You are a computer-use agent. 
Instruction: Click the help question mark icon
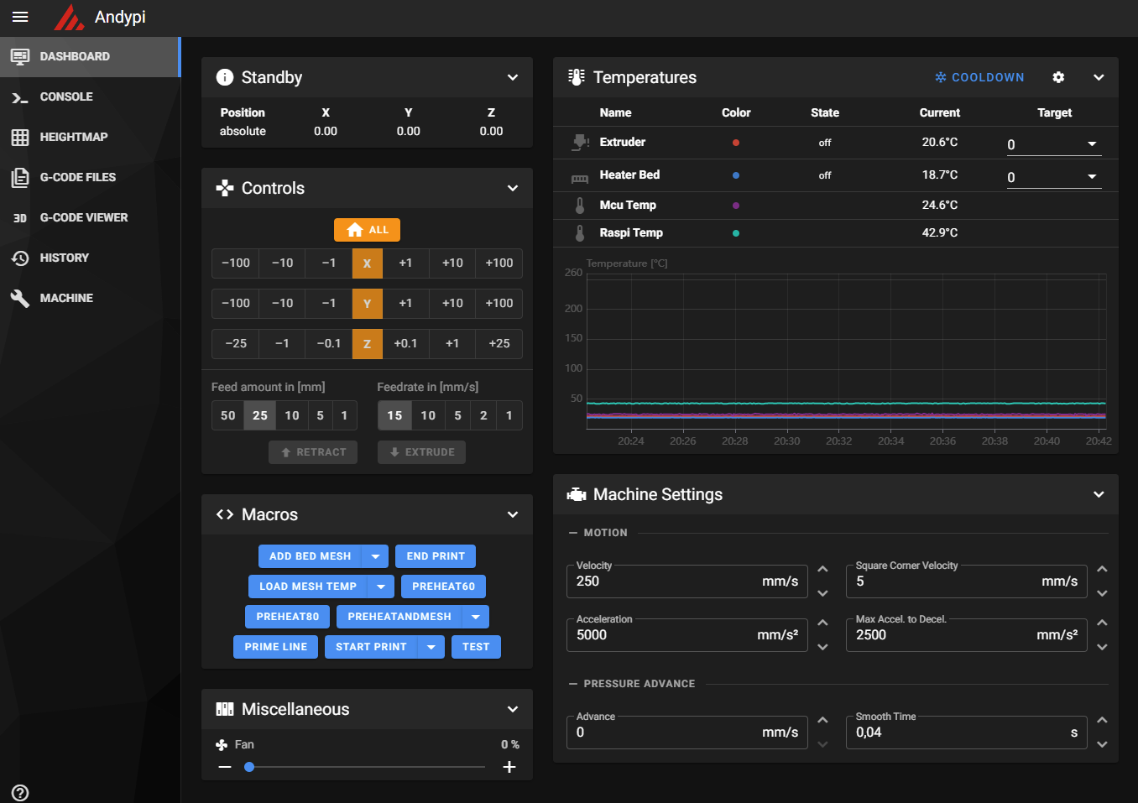point(20,793)
